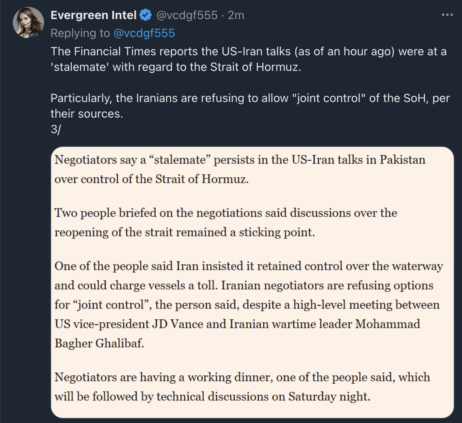Open the three-dot more options menu
462x423 pixels.
pos(447,15)
